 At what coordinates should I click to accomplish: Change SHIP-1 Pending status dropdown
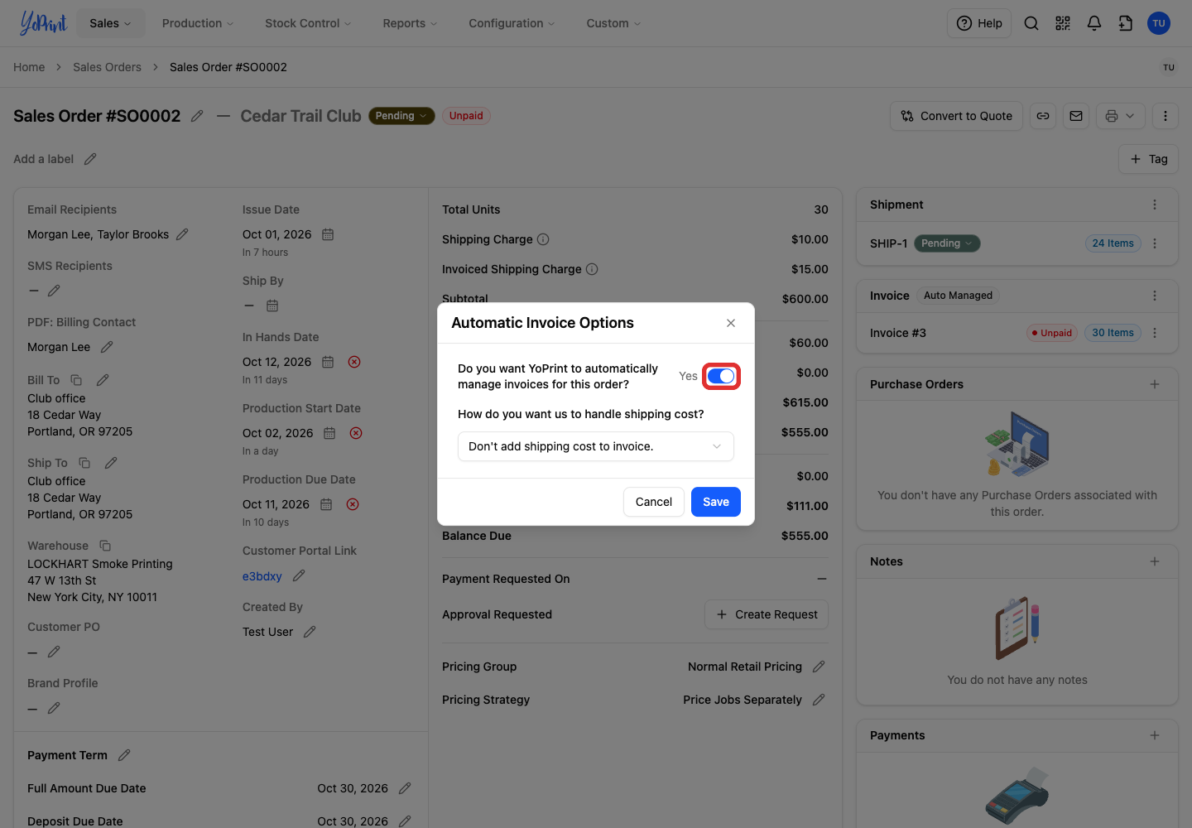point(947,243)
